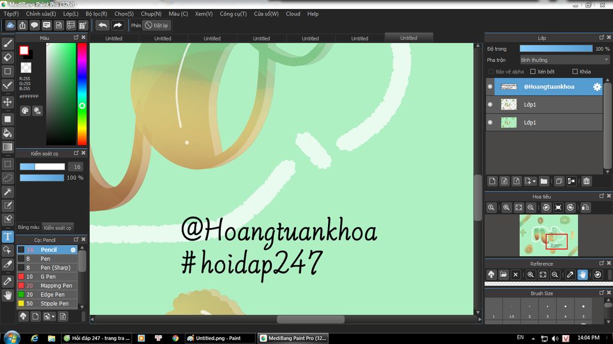Open add layer dropdown arrow in layer panel
Image resolution: width=613 pixels, height=344 pixels.
pyautogui.click(x=534, y=181)
